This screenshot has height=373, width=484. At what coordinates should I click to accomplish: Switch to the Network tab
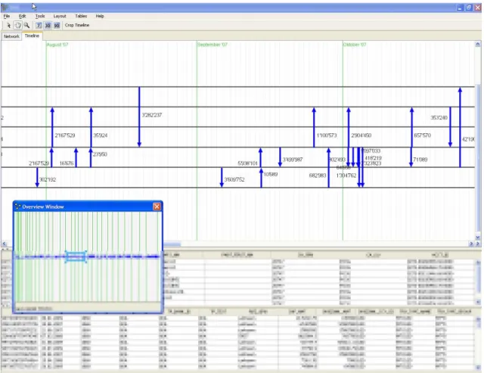pos(11,36)
